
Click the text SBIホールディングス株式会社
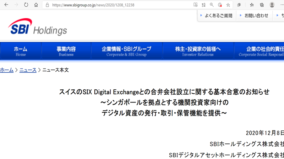pyautogui.click(x=247, y=144)
